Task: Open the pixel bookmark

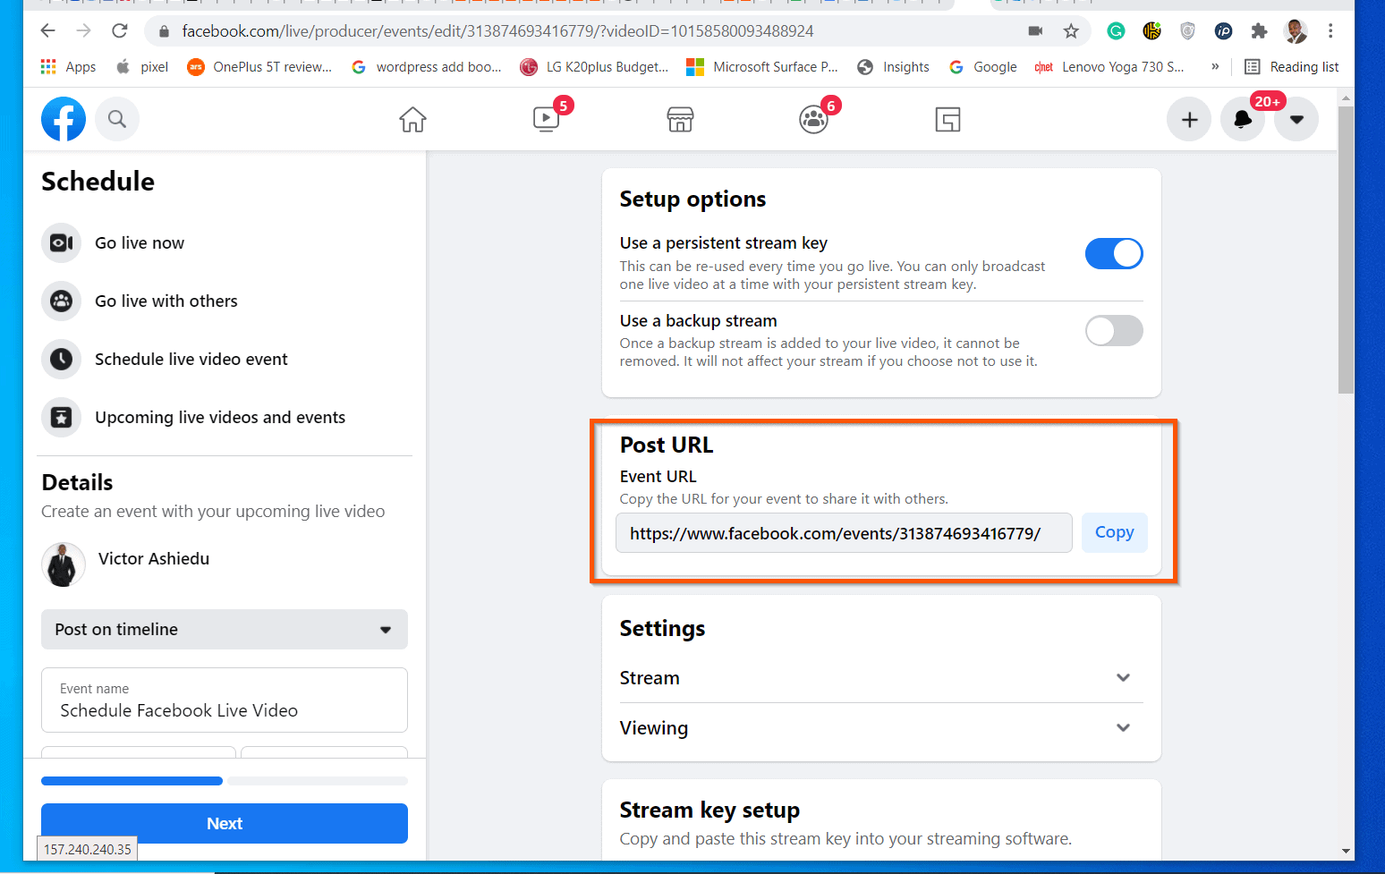Action: point(142,67)
